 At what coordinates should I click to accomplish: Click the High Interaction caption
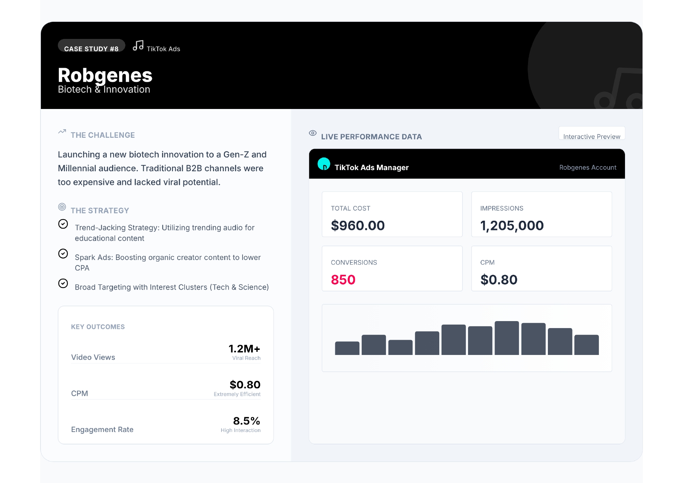click(241, 430)
